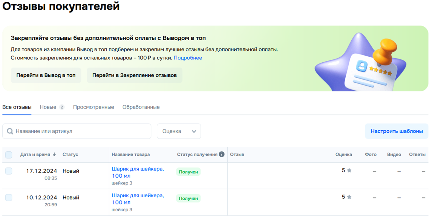
Task: Select the Все отзывы tab
Action: [x=17, y=107]
